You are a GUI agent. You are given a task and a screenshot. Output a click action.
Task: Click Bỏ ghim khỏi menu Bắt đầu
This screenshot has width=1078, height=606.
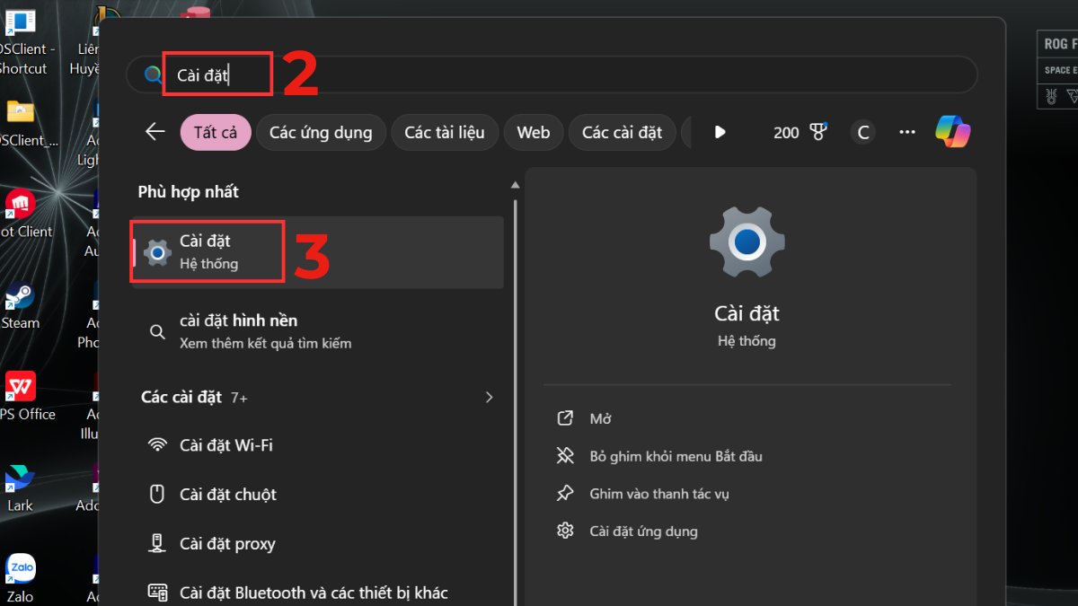pos(675,456)
